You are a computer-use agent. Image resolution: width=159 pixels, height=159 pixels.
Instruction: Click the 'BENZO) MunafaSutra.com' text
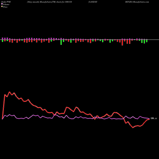[137, 2]
